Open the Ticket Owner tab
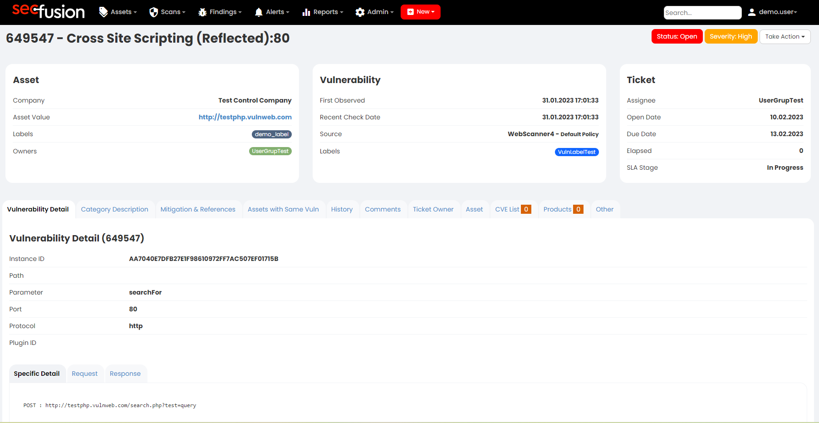 [x=433, y=209]
